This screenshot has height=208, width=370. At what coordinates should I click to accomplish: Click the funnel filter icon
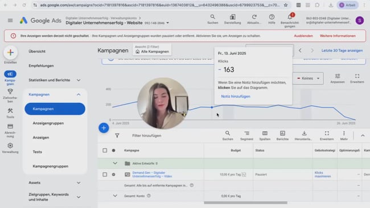click(x=117, y=135)
